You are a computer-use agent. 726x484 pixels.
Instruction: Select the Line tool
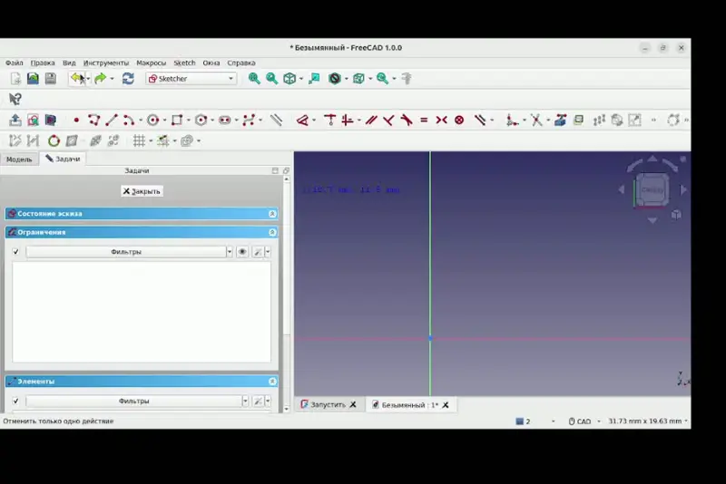point(112,121)
